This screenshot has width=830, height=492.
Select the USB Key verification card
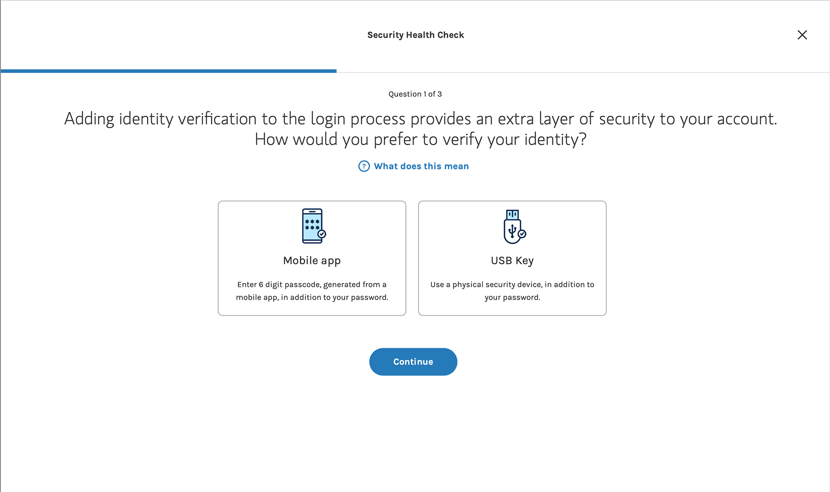tap(512, 258)
